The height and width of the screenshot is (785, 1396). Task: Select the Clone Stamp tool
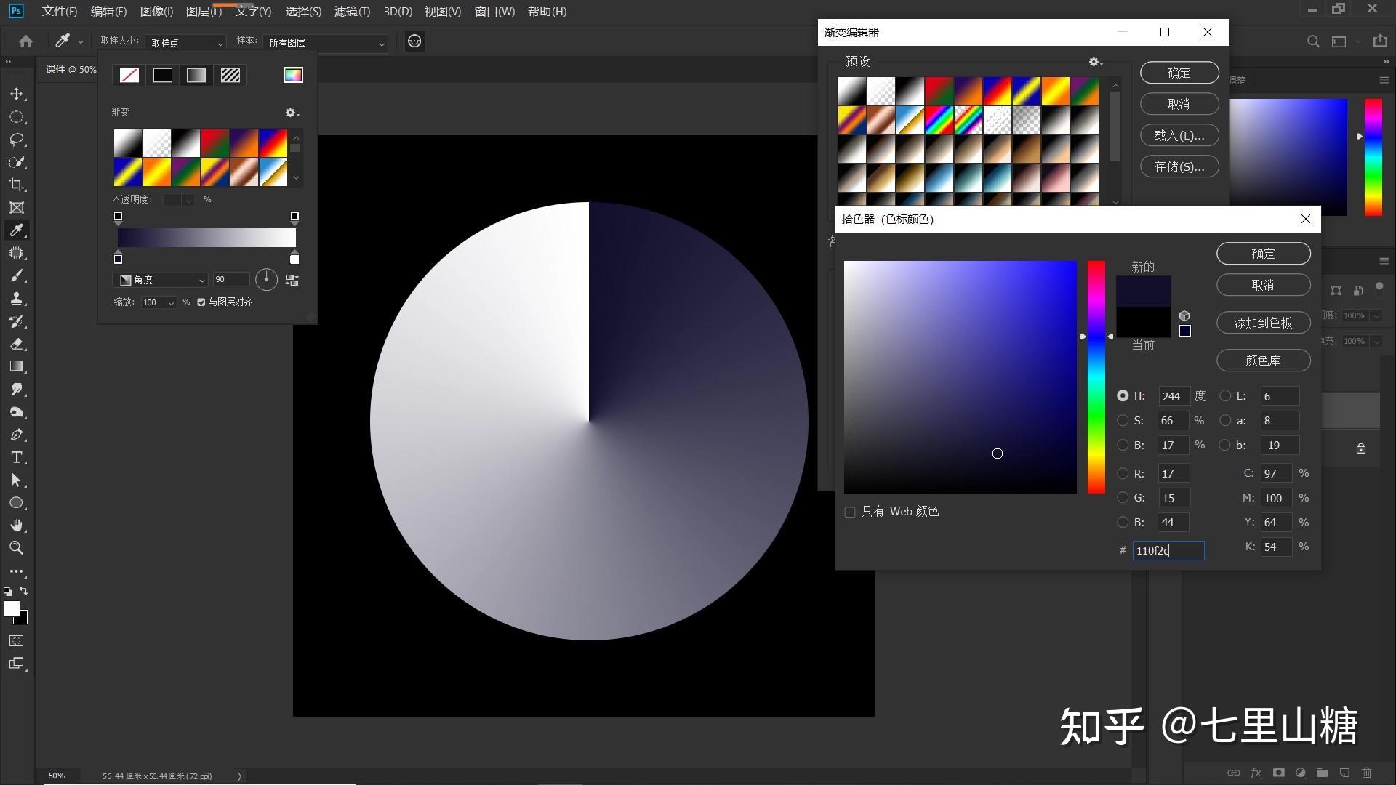tap(16, 298)
